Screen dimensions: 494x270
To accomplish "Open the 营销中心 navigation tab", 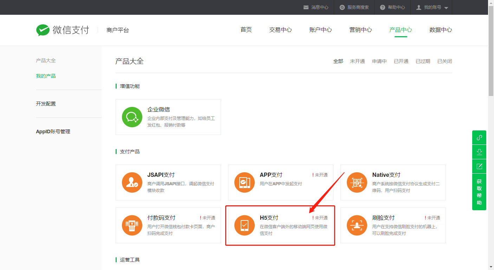I will click(360, 30).
